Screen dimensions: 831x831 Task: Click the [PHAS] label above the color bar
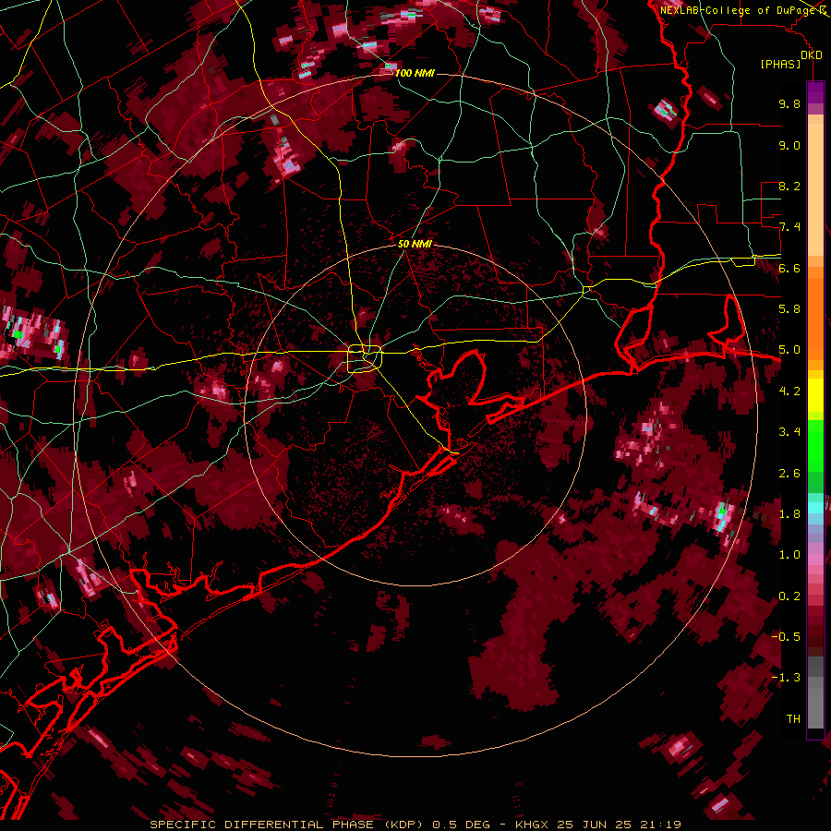click(x=780, y=65)
